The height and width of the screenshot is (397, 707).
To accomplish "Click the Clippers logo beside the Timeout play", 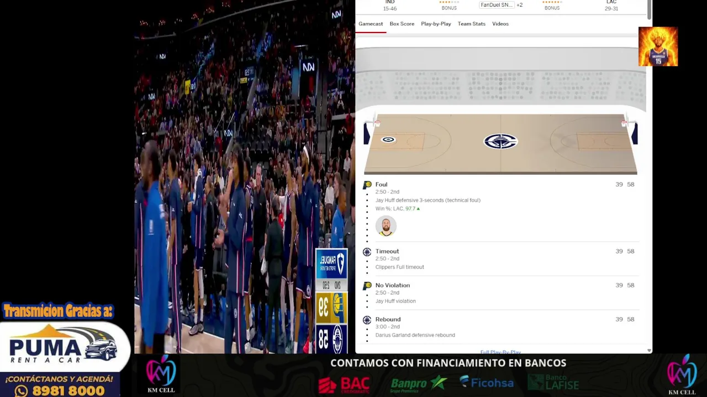I will click(367, 252).
